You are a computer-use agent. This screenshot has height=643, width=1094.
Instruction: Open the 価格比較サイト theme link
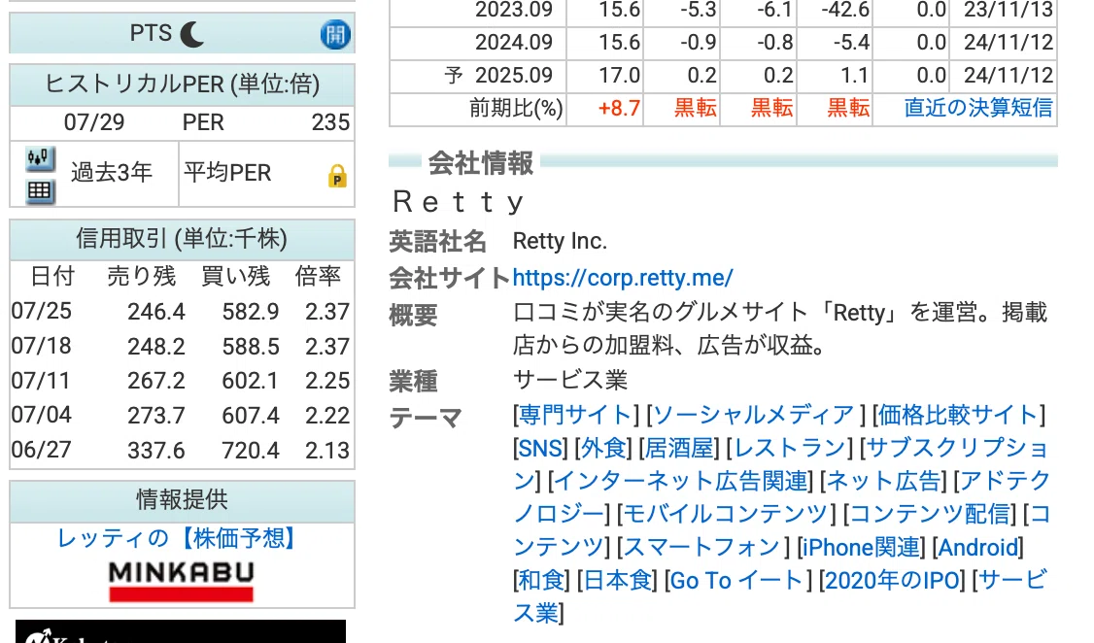(959, 415)
